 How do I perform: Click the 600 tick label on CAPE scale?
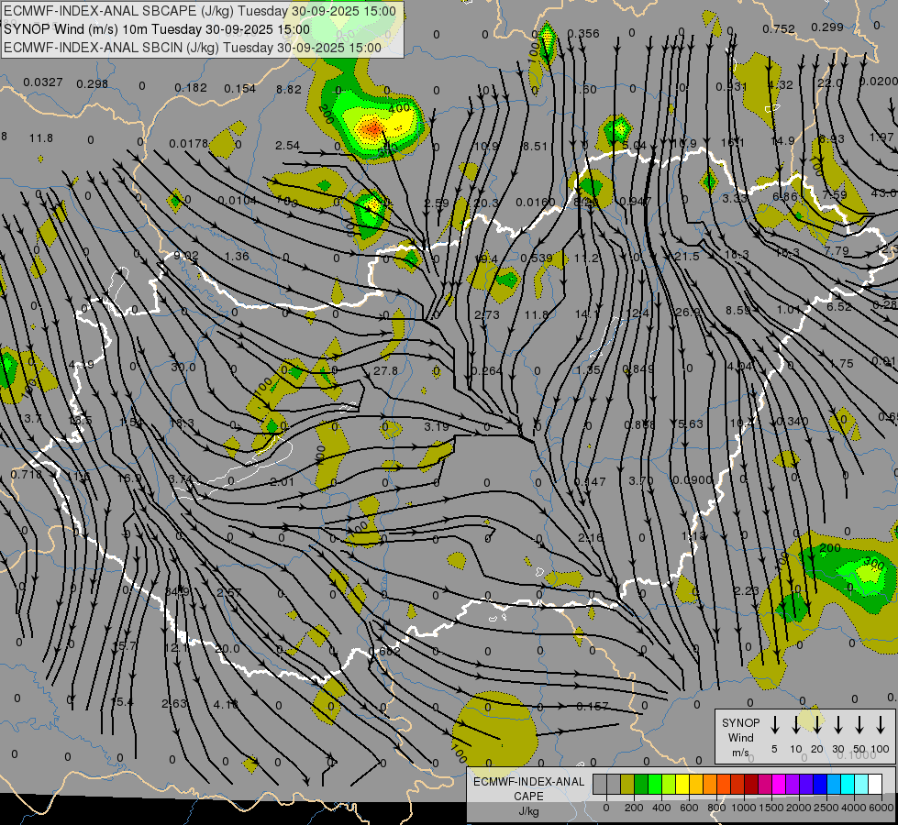pos(688,808)
